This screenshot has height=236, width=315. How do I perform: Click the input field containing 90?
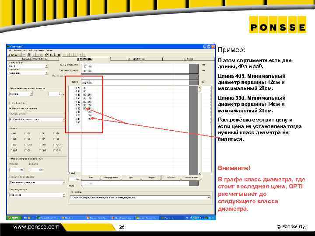[17, 170]
